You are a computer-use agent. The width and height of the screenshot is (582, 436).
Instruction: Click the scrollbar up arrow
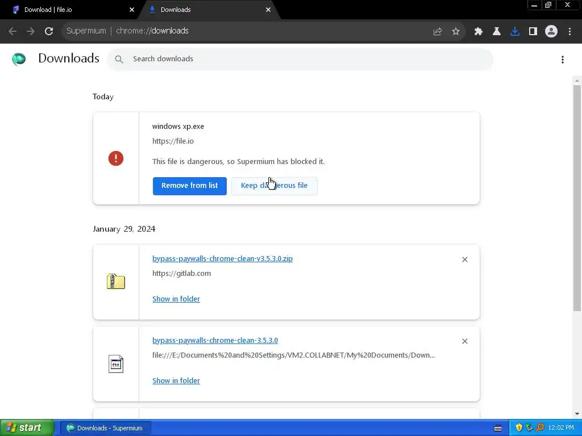[577, 81]
